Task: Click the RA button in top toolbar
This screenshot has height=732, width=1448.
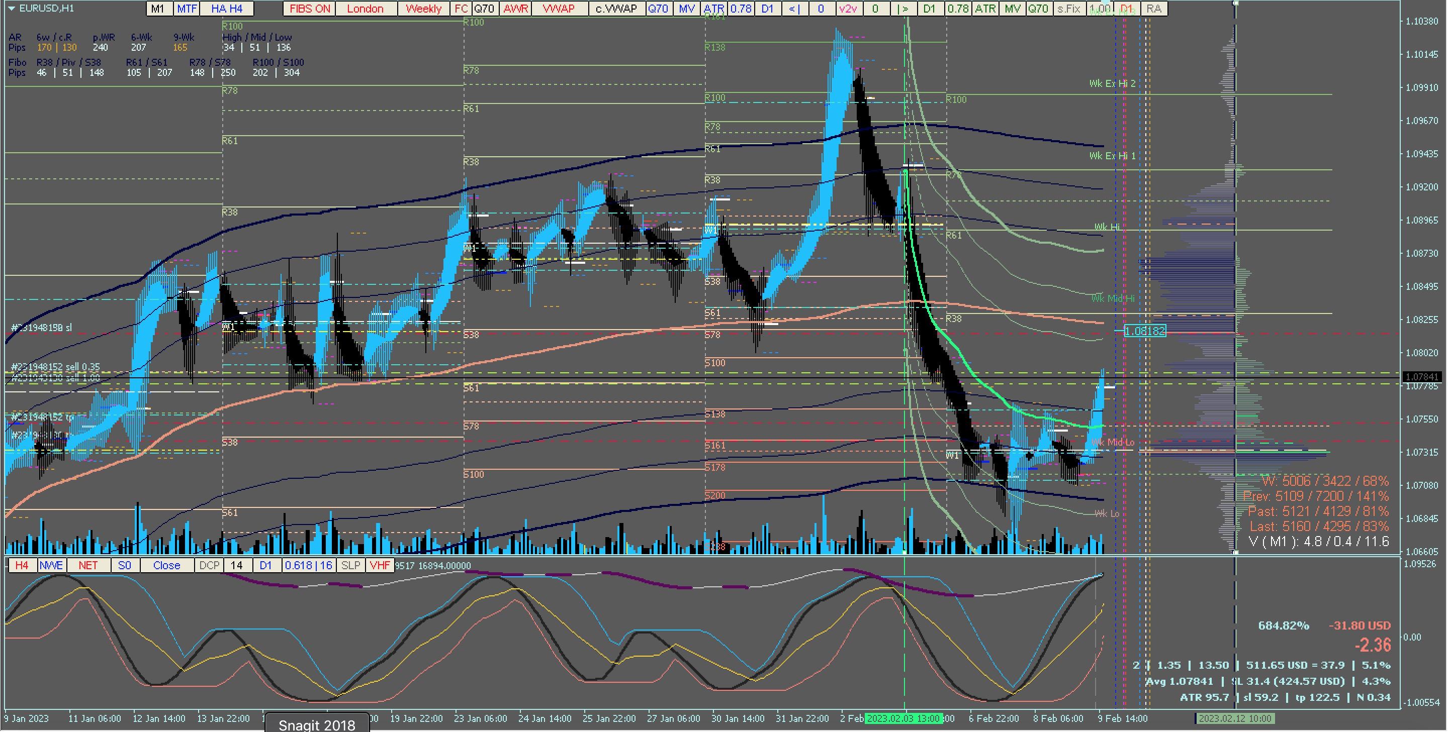Action: pyautogui.click(x=1153, y=9)
